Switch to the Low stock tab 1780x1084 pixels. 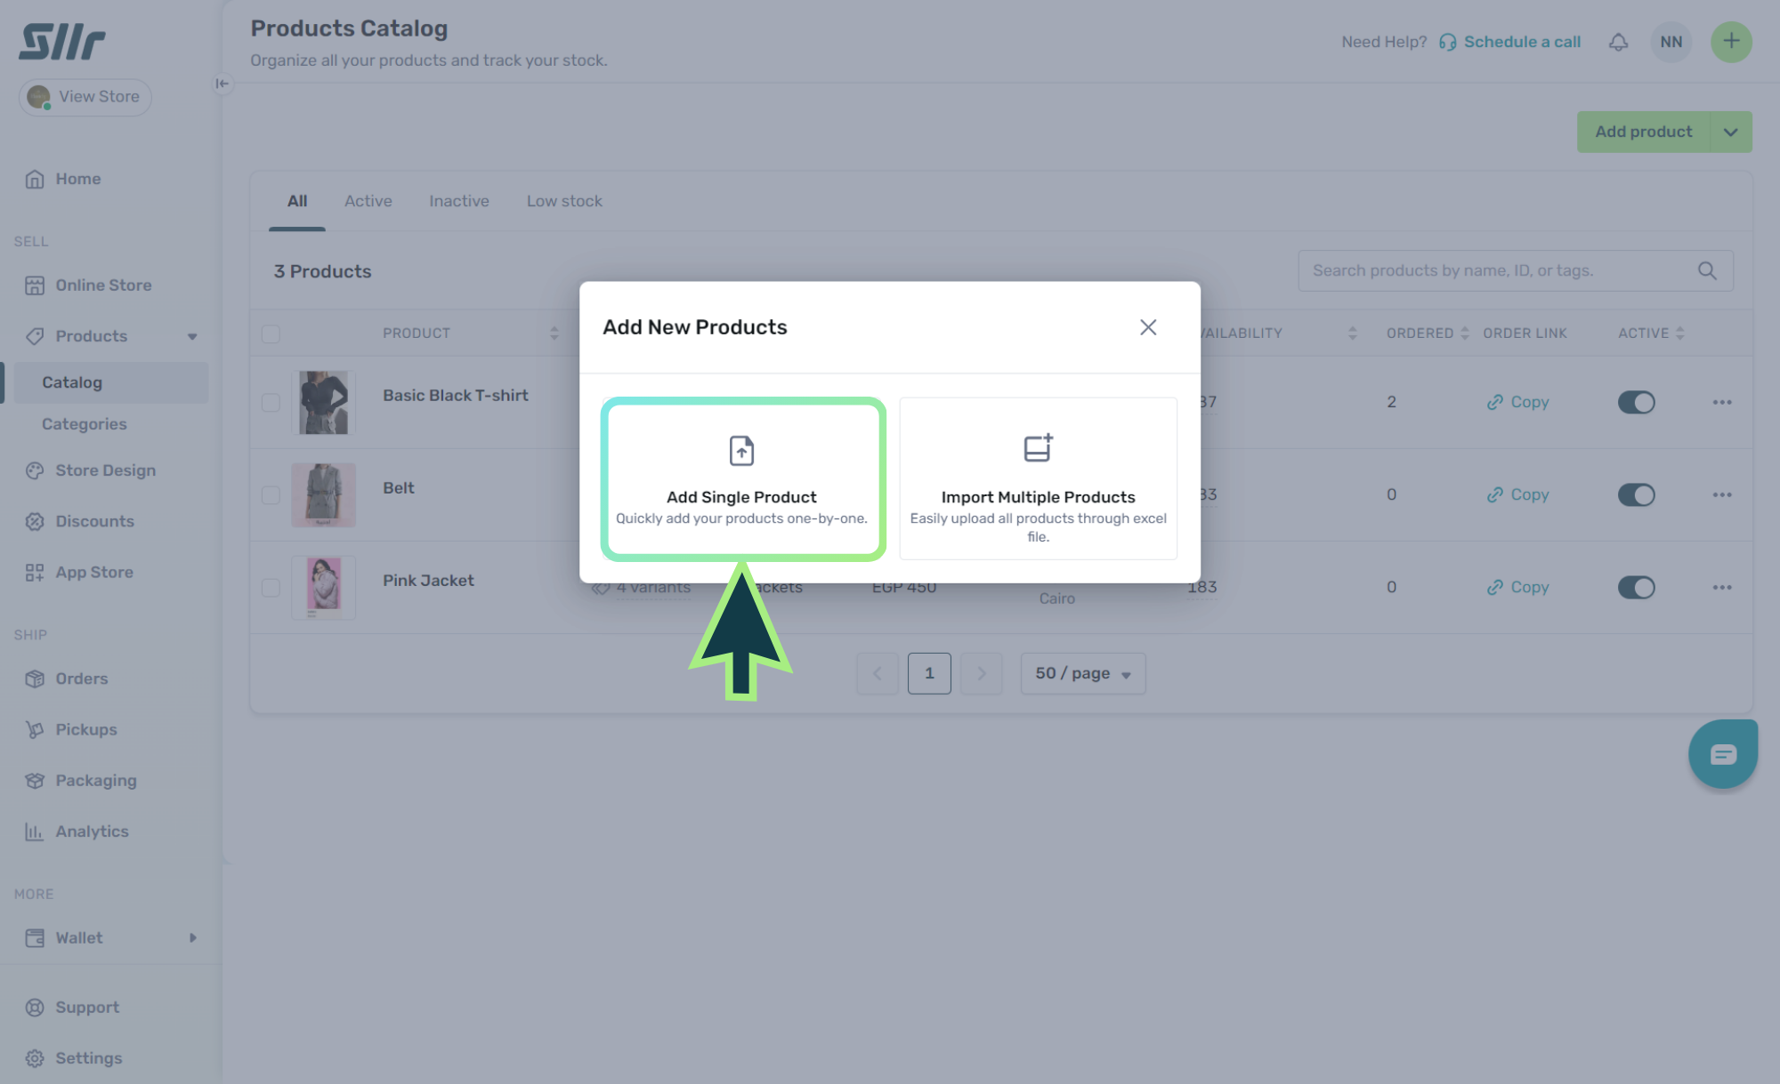(564, 201)
